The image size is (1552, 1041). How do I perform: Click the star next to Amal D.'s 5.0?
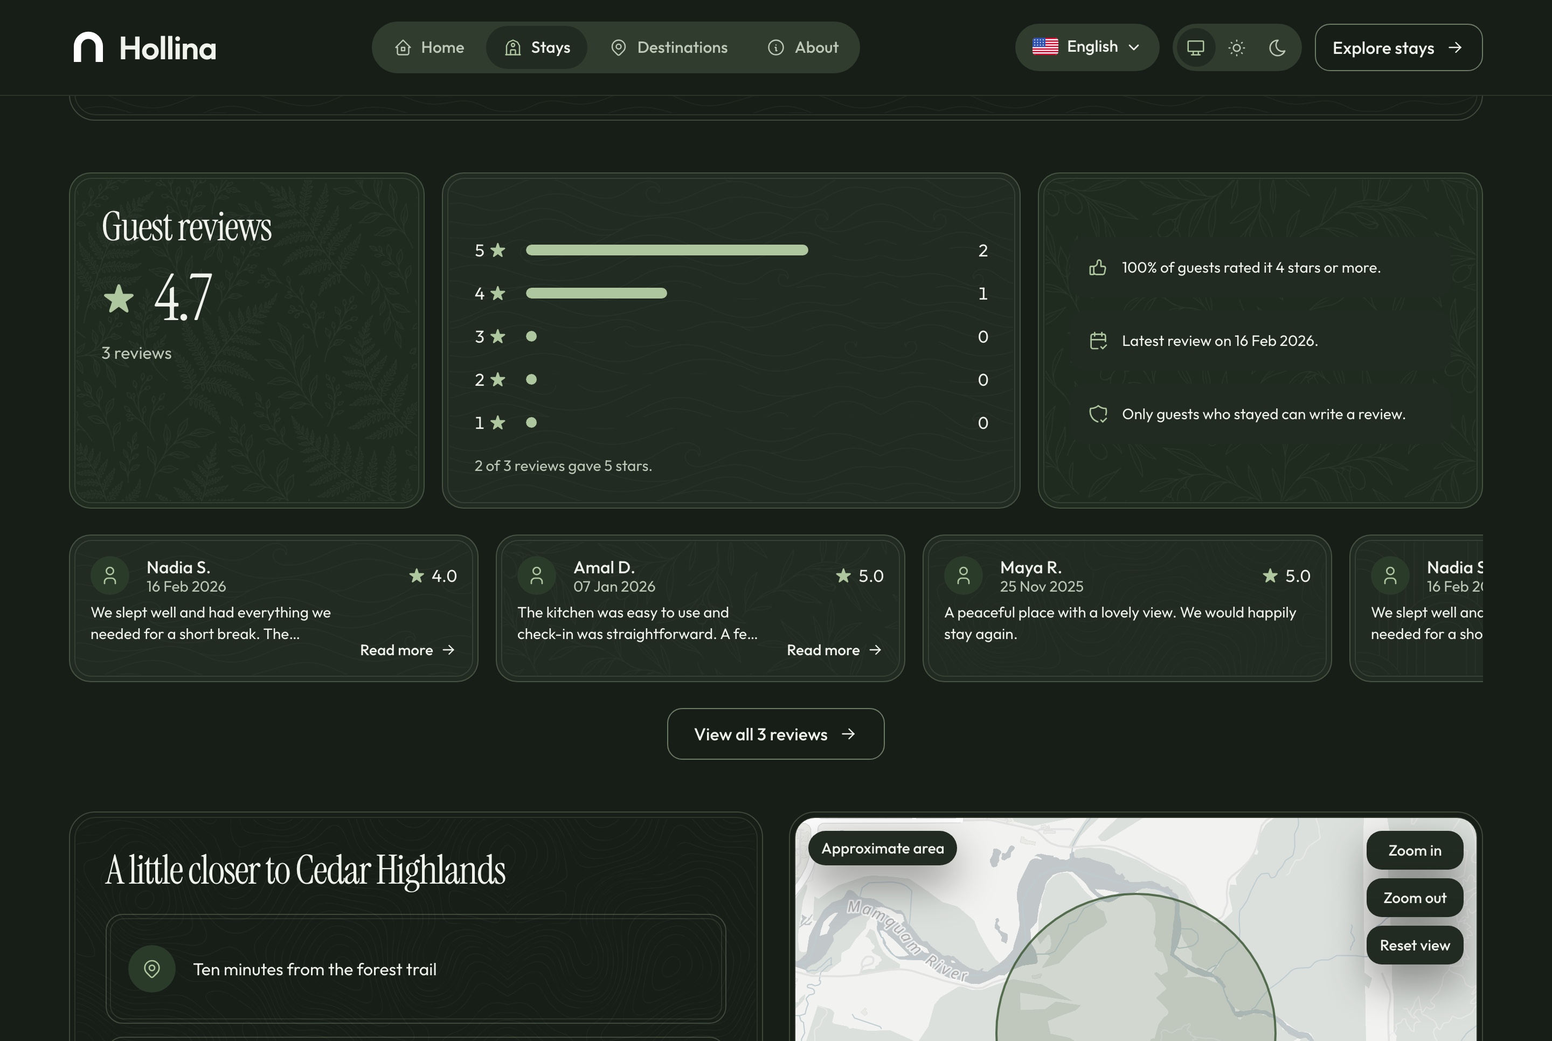(x=843, y=575)
